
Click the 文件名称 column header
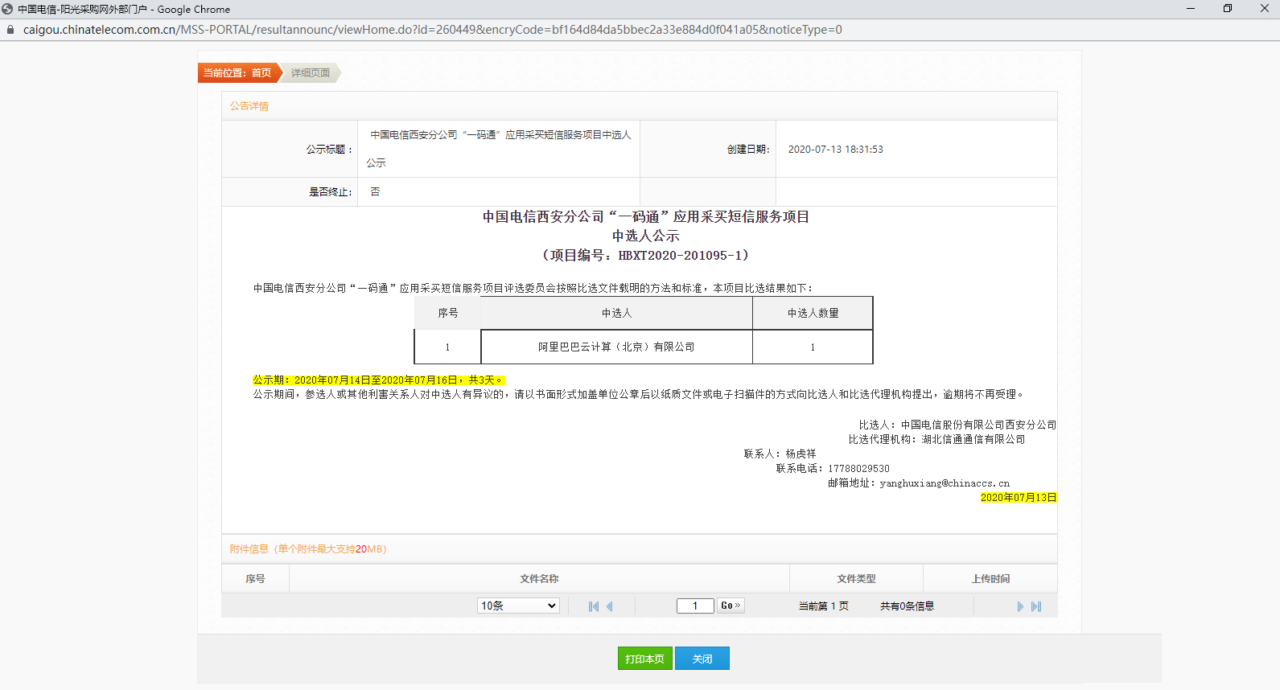coord(539,579)
